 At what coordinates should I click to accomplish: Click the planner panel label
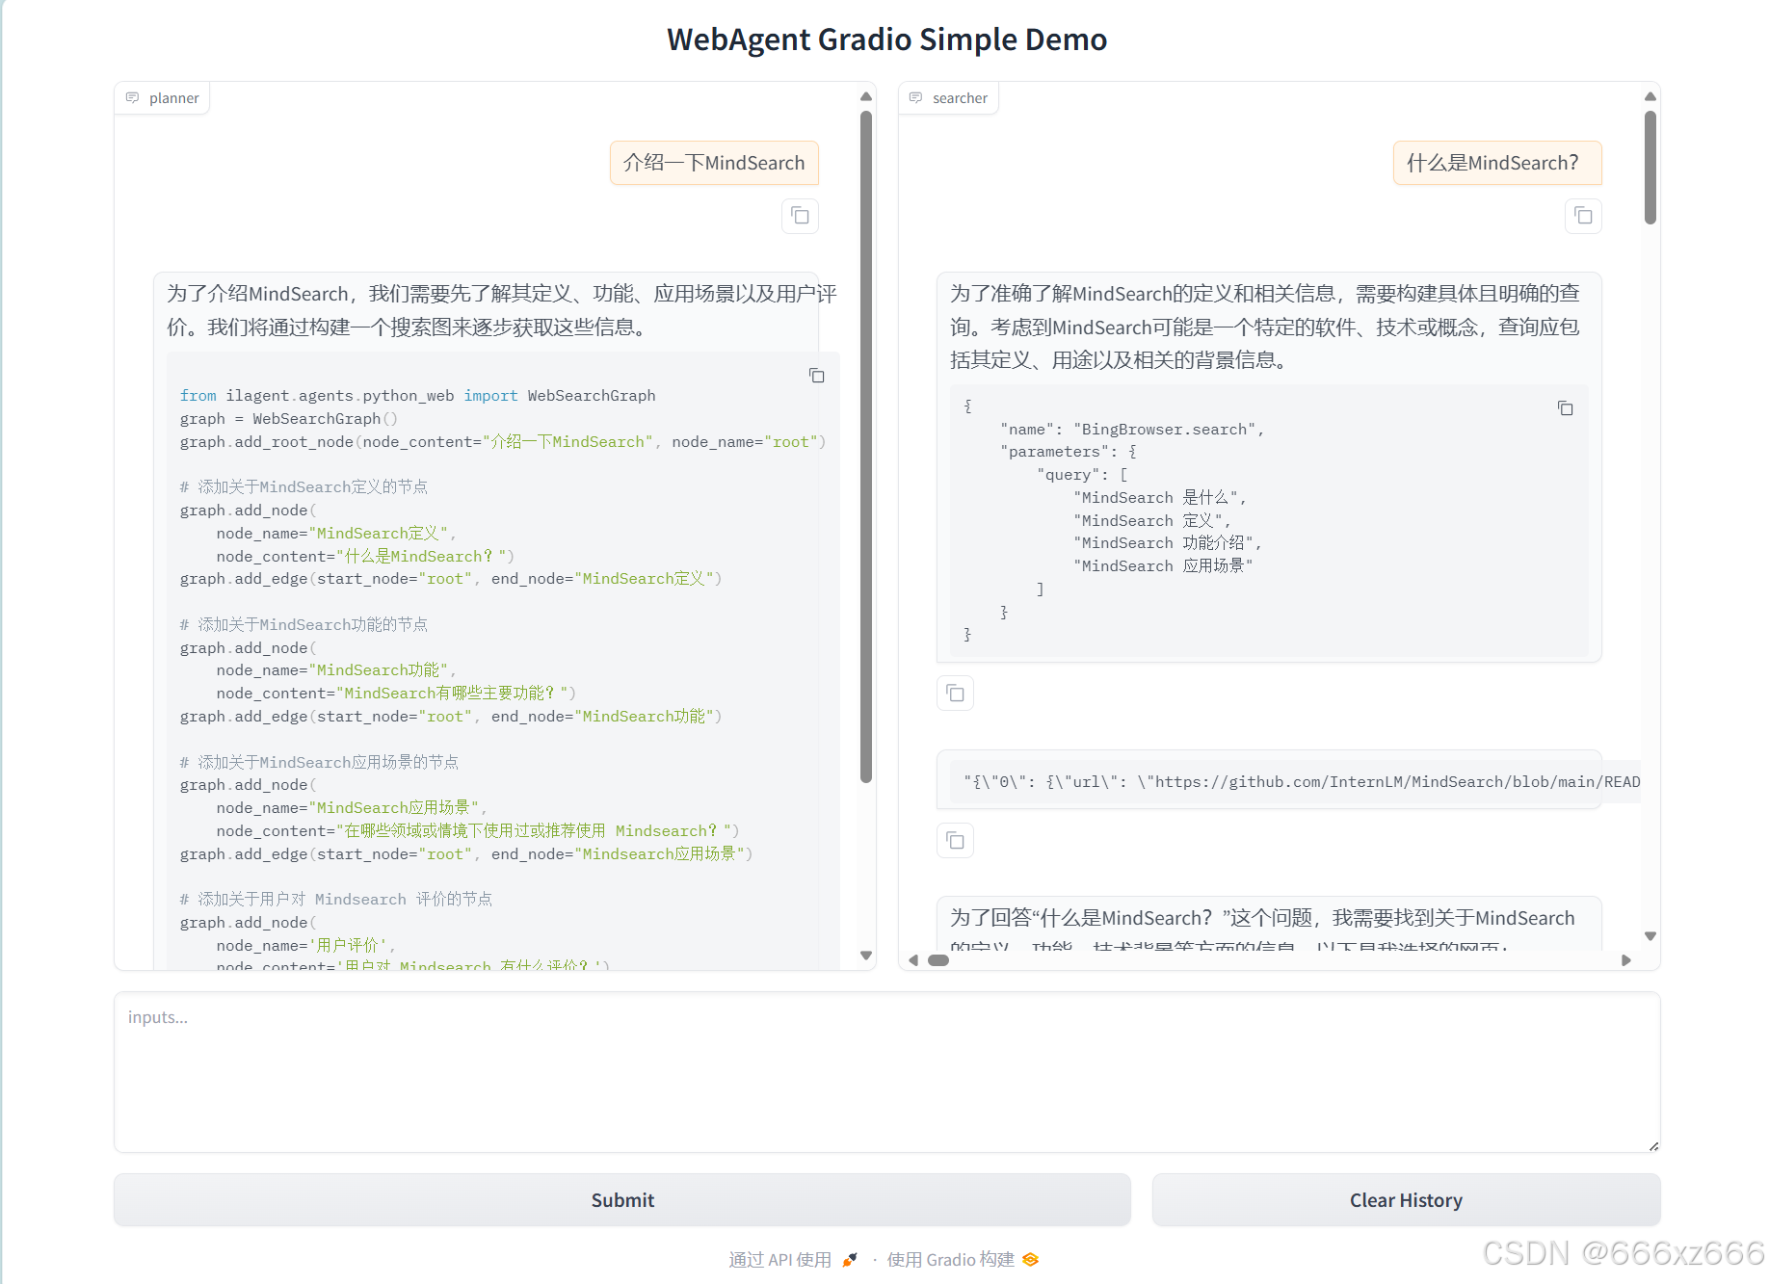tap(163, 98)
